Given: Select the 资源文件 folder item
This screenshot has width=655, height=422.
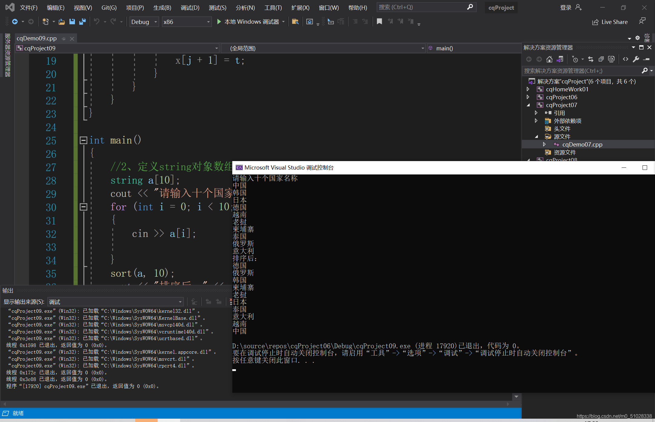Looking at the screenshot, I should click(565, 152).
